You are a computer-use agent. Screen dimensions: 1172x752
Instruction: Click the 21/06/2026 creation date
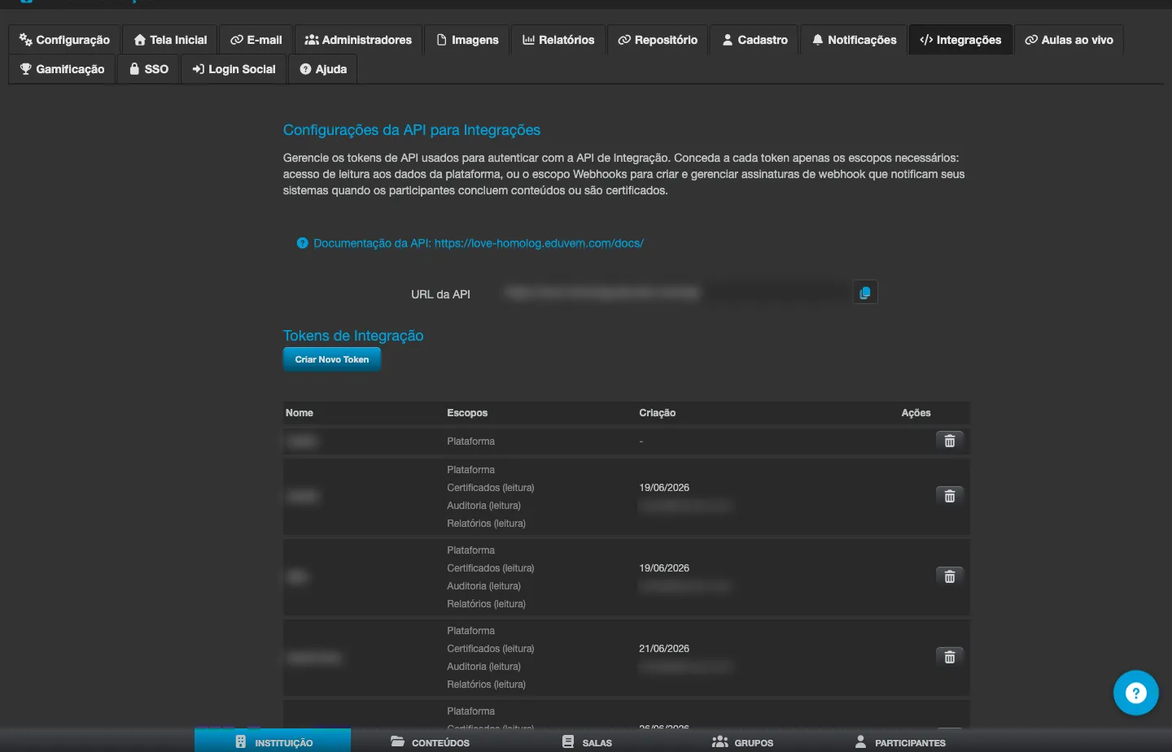(x=664, y=649)
